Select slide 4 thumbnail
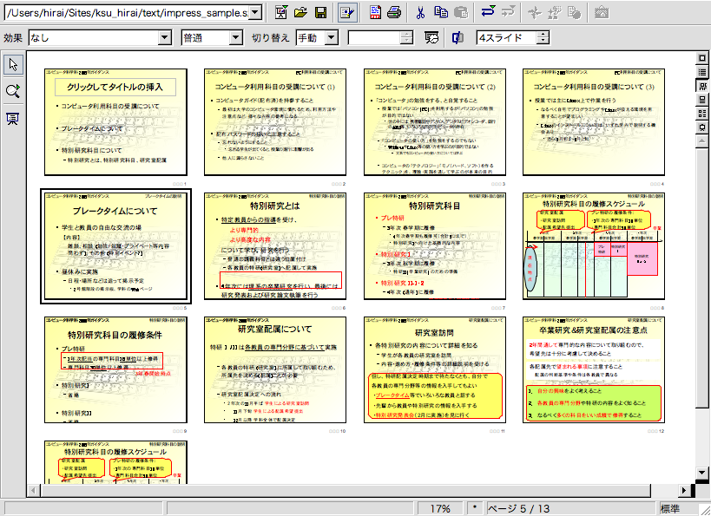Viewport: 711px width, 516px height. [594, 122]
